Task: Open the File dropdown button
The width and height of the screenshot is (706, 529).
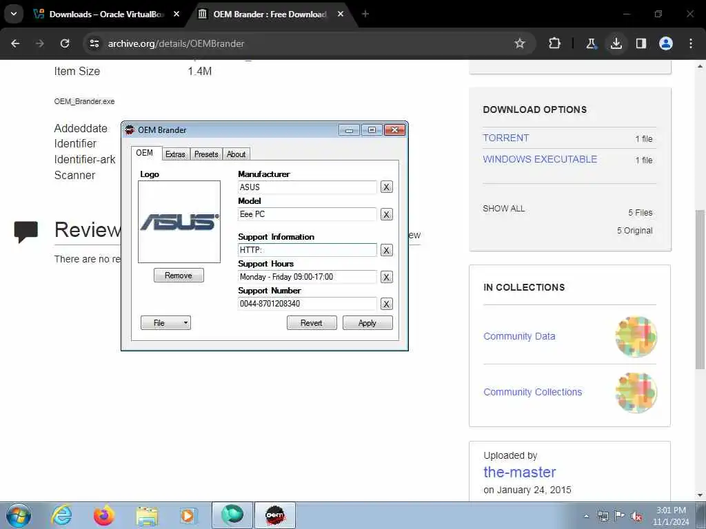Action: coord(165,323)
